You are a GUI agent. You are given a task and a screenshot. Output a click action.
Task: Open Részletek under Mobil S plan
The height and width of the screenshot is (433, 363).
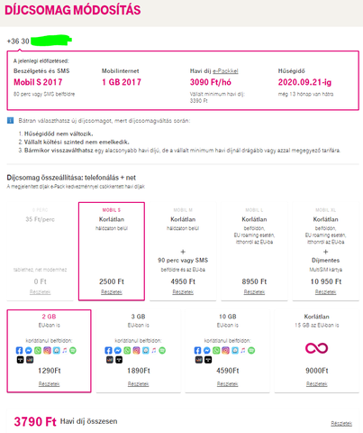pyautogui.click(x=112, y=292)
